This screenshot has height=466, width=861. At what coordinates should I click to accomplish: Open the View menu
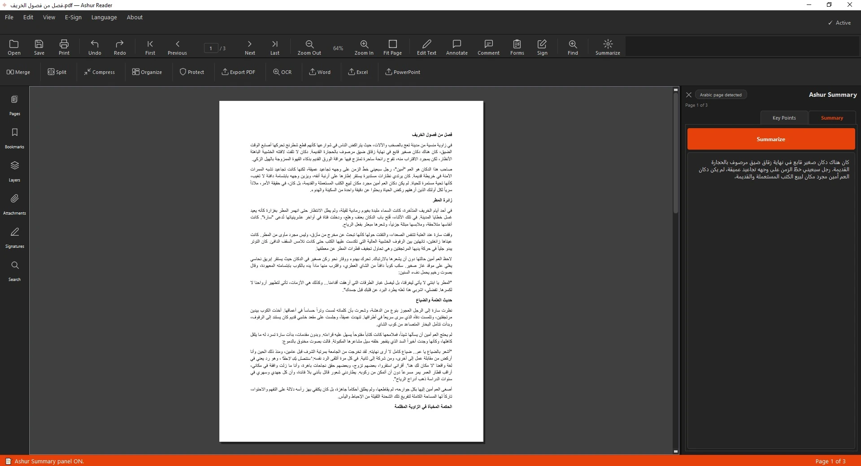49,17
